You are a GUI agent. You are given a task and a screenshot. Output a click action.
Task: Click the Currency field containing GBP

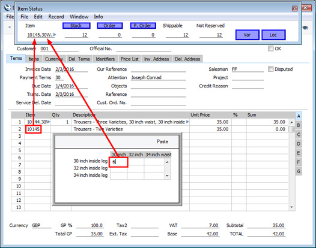[41, 225]
